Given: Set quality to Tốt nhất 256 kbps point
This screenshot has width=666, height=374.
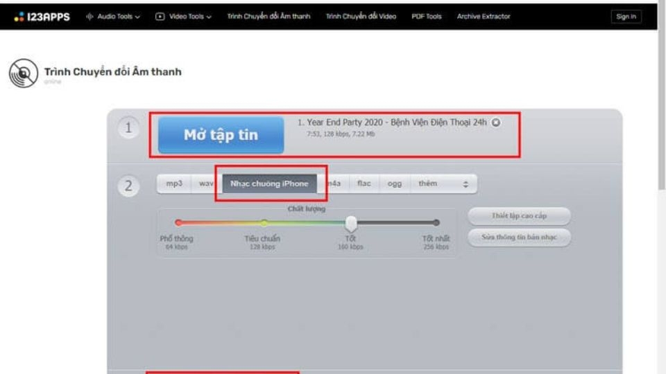Looking at the screenshot, I should coord(436,222).
